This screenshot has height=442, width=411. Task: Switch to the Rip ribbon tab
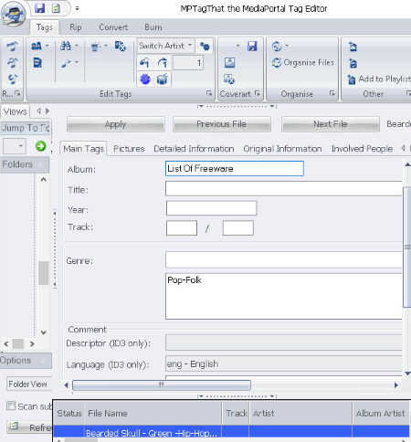(75, 27)
